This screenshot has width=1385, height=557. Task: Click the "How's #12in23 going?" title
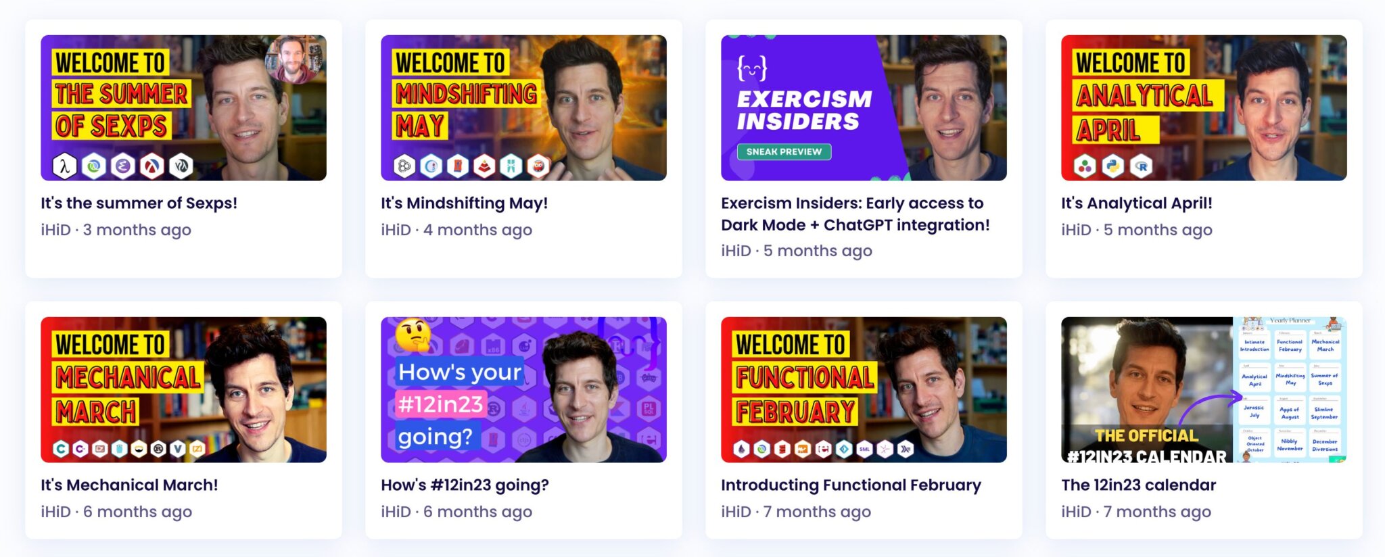pyautogui.click(x=465, y=485)
